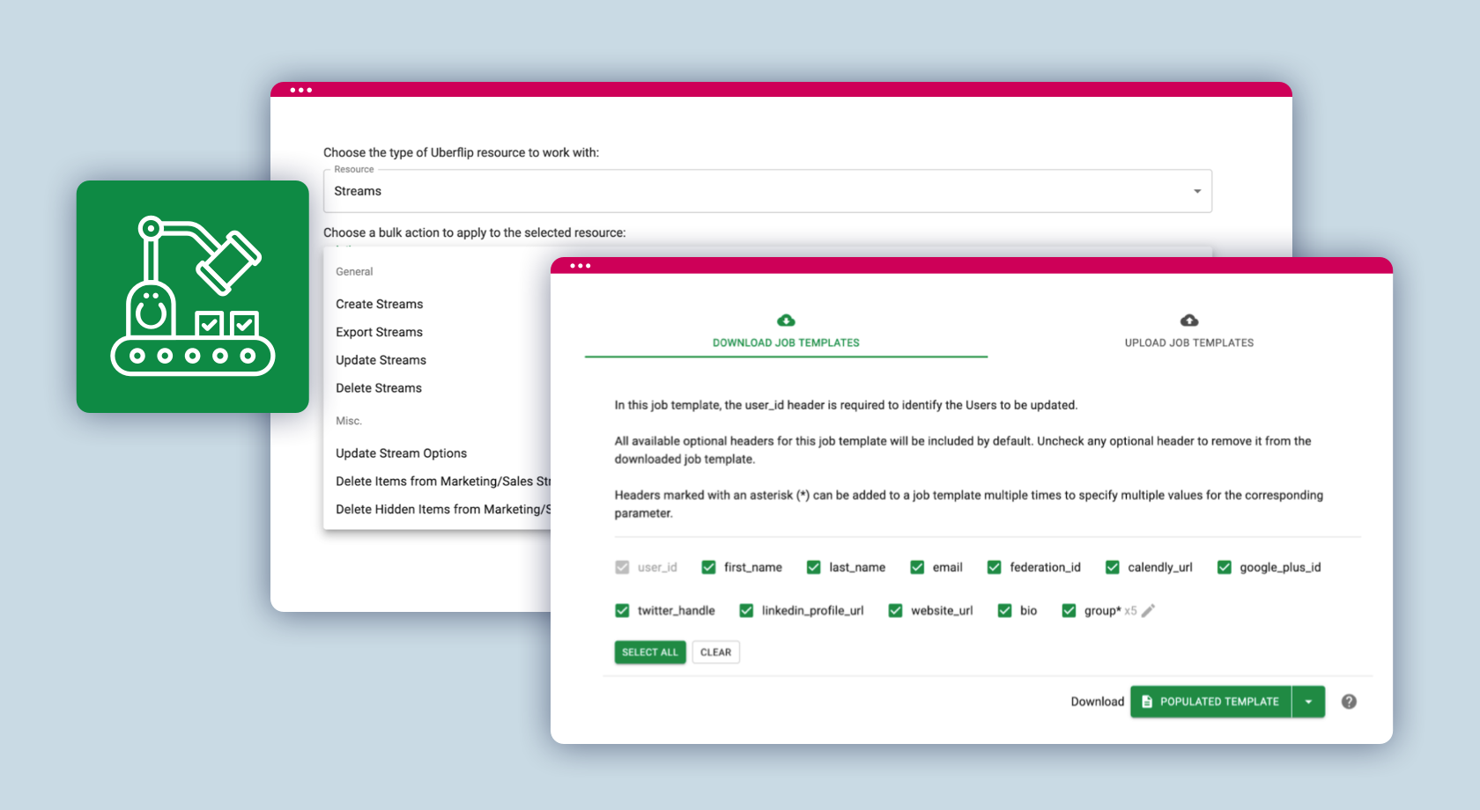Click the green robot conveyor app icon

click(x=192, y=297)
